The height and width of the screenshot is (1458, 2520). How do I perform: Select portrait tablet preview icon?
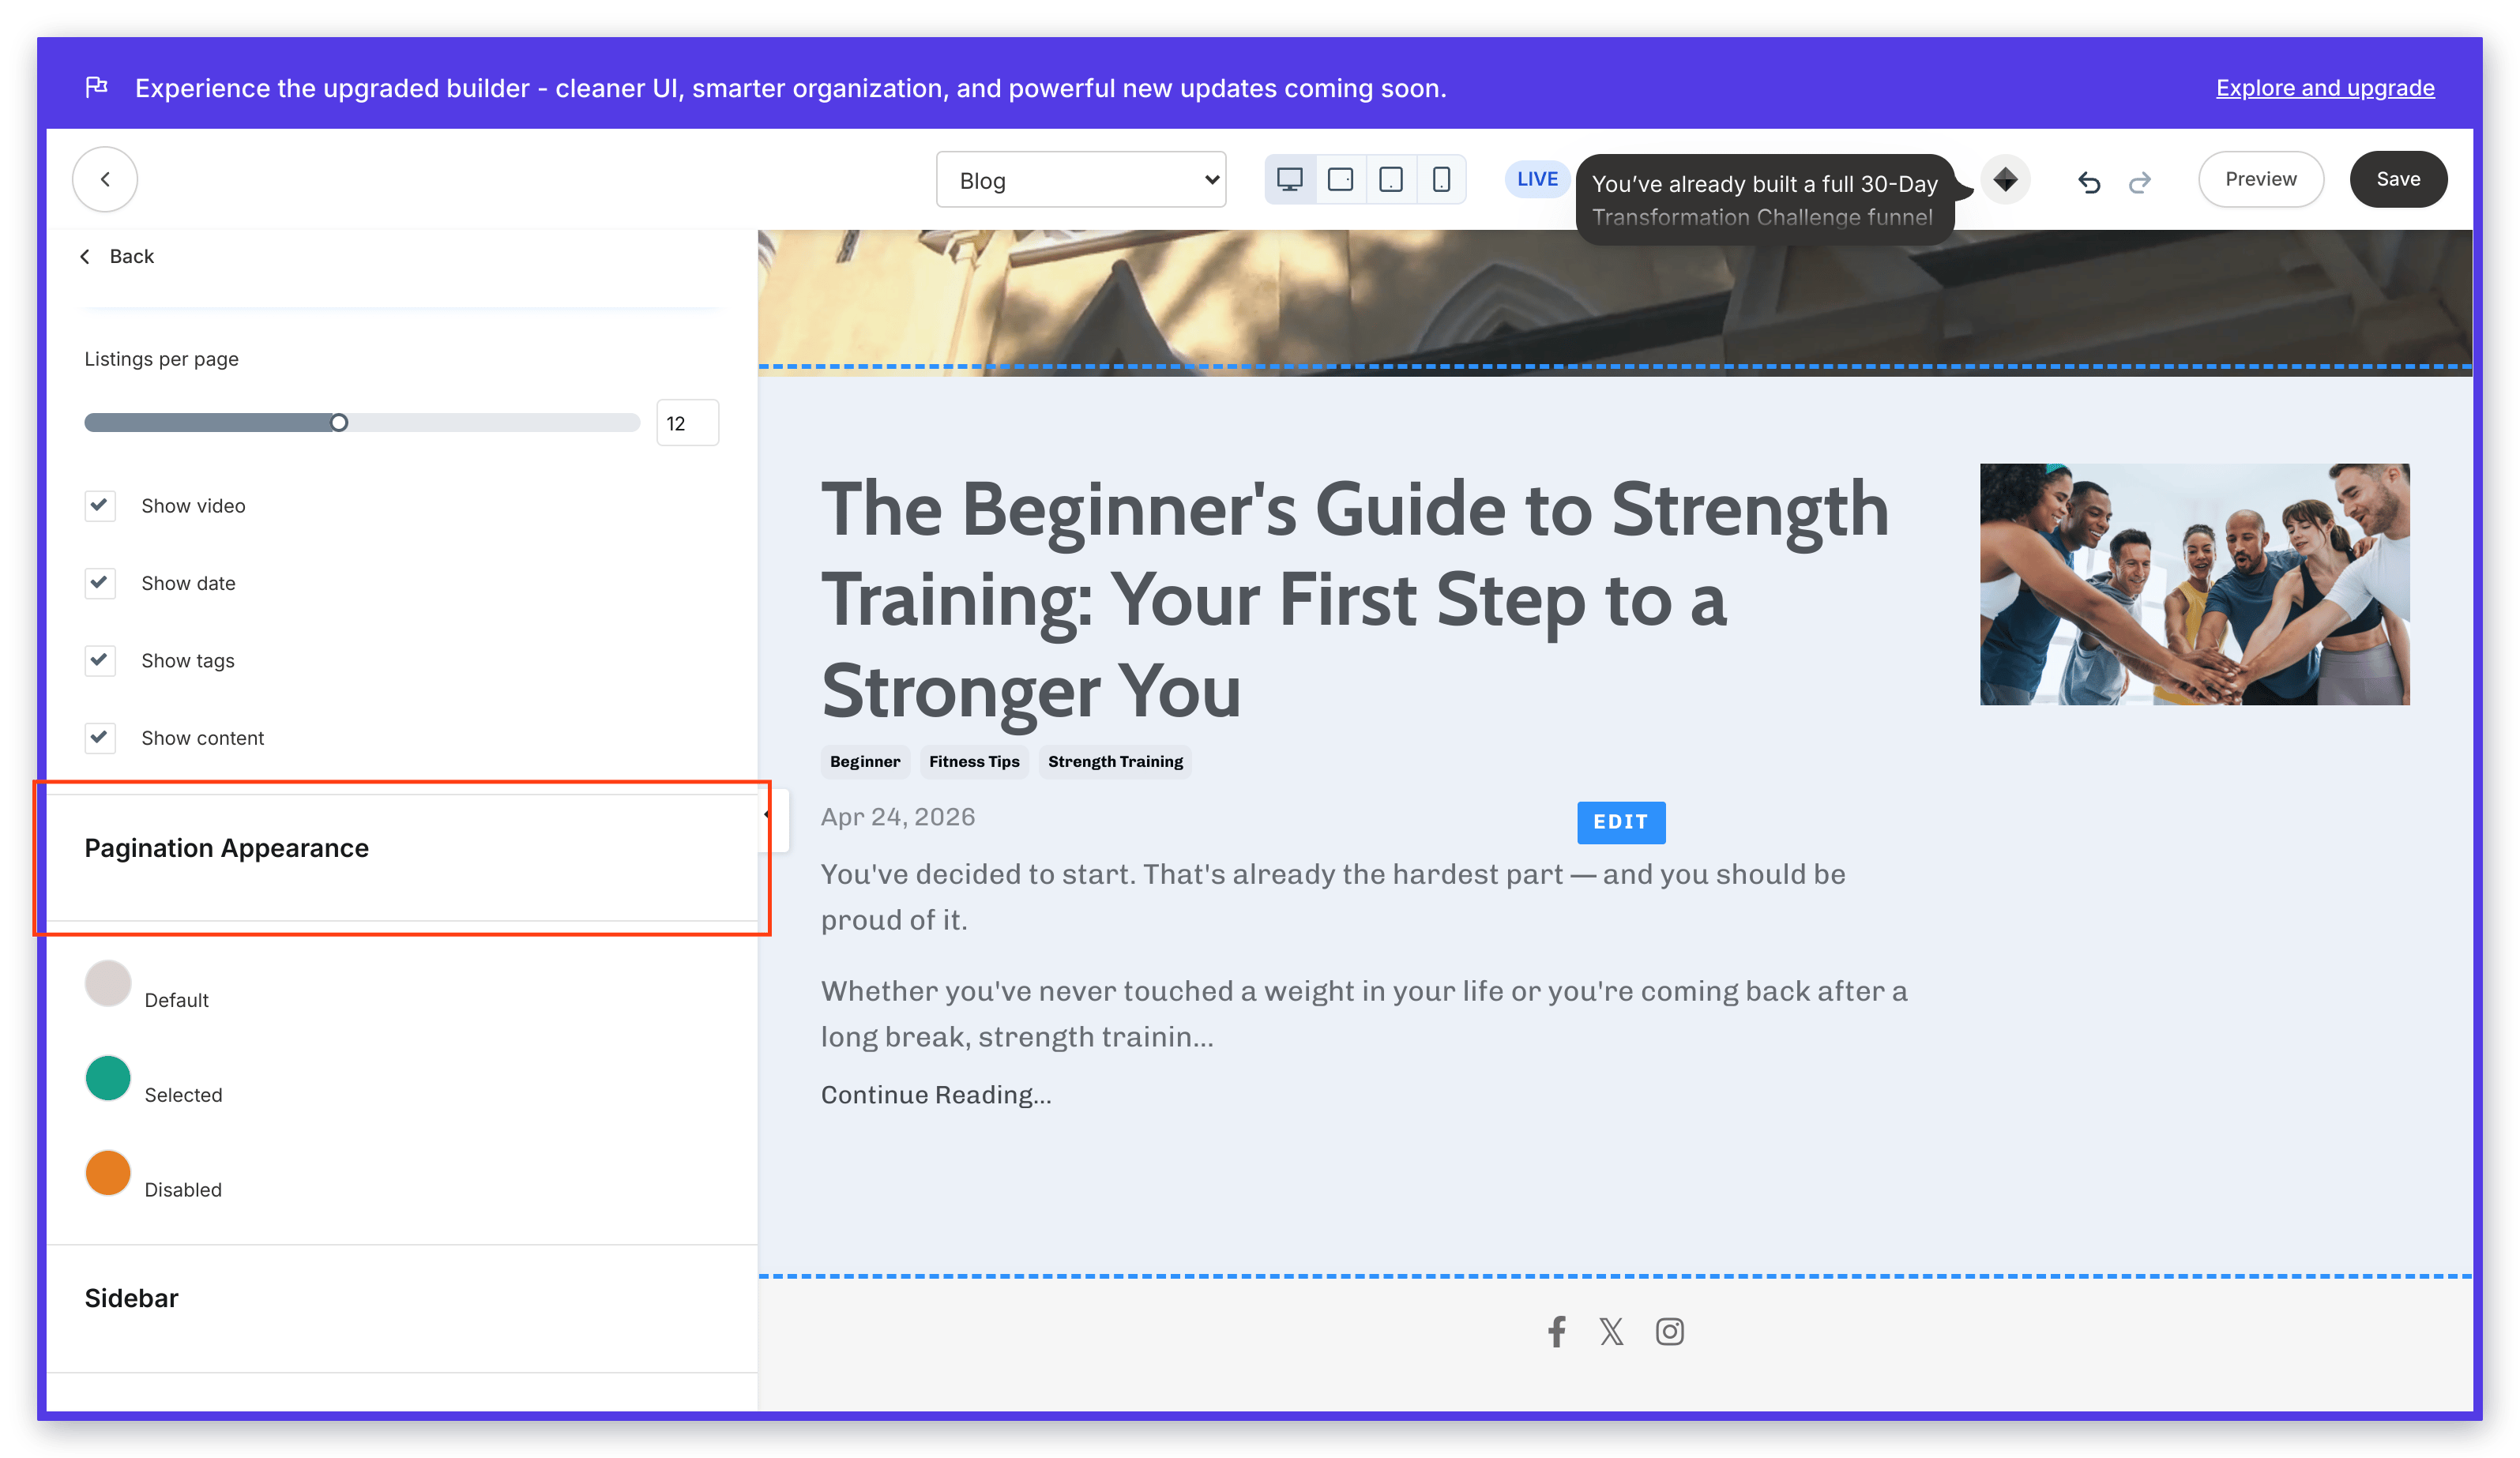tap(1391, 179)
